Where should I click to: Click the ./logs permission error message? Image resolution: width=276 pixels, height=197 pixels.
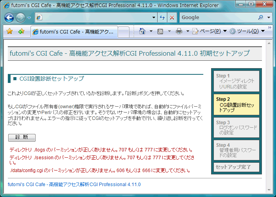101,150
